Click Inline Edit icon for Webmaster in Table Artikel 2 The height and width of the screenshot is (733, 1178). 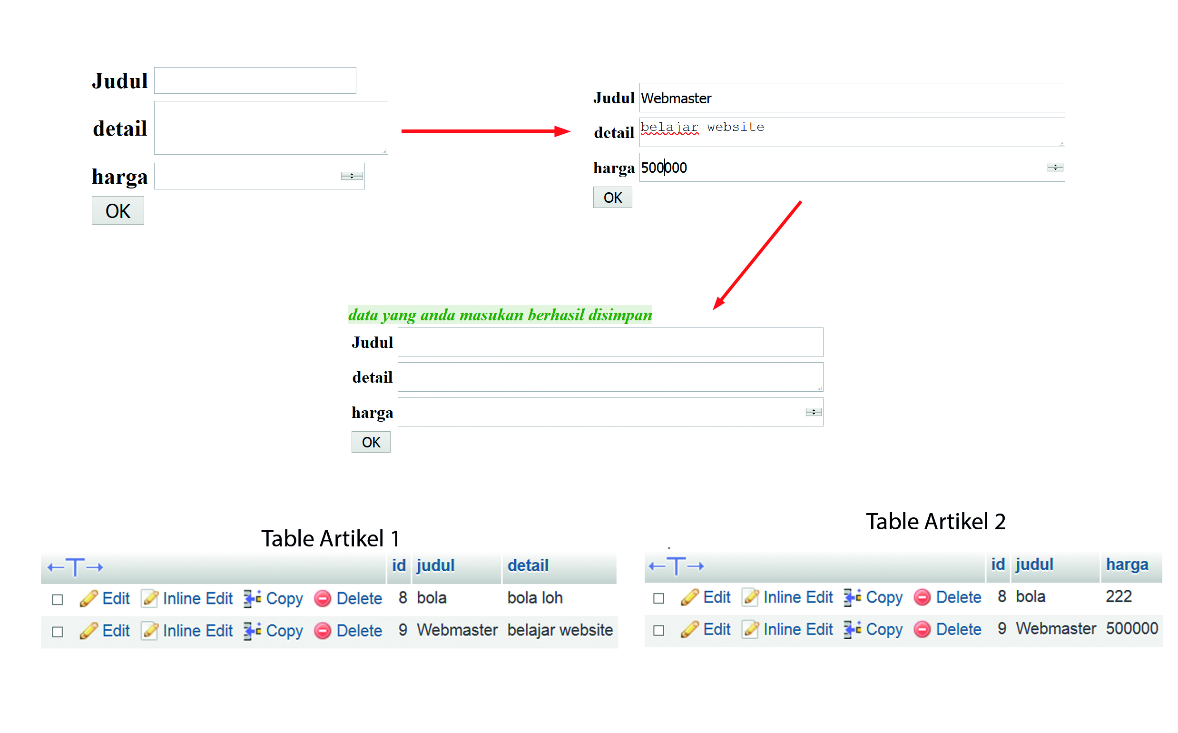[x=751, y=630]
